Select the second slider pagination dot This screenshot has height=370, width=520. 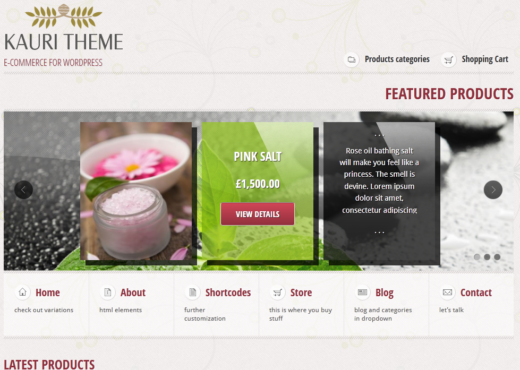click(x=487, y=257)
